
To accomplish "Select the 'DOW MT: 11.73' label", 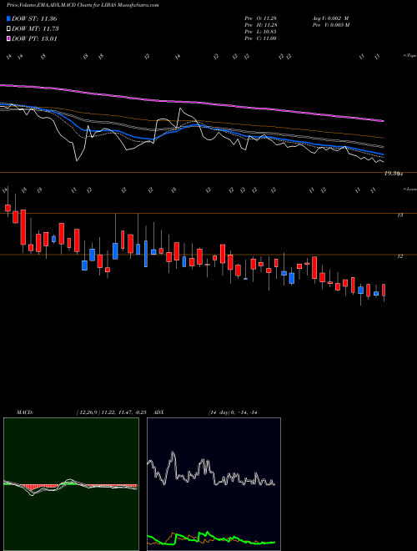I will click(35, 29).
